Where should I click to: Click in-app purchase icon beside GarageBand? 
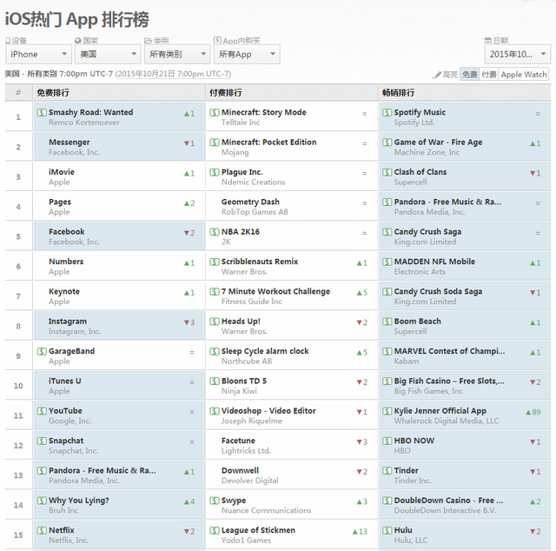[42, 351]
